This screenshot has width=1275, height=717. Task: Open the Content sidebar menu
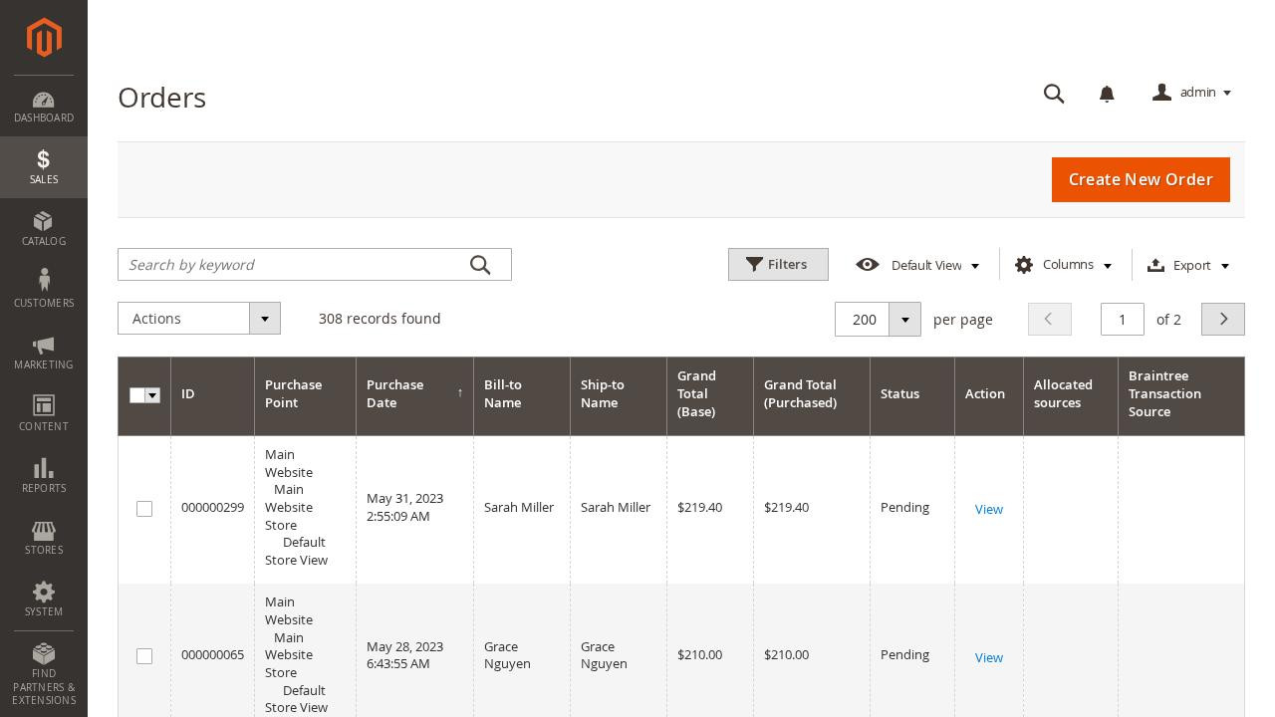pyautogui.click(x=44, y=414)
